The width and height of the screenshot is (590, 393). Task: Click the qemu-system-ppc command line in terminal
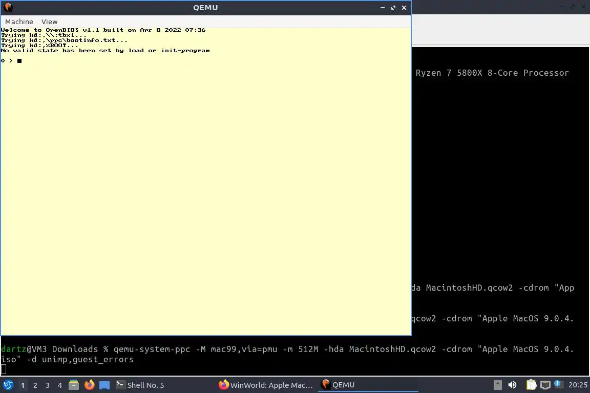[x=287, y=354]
